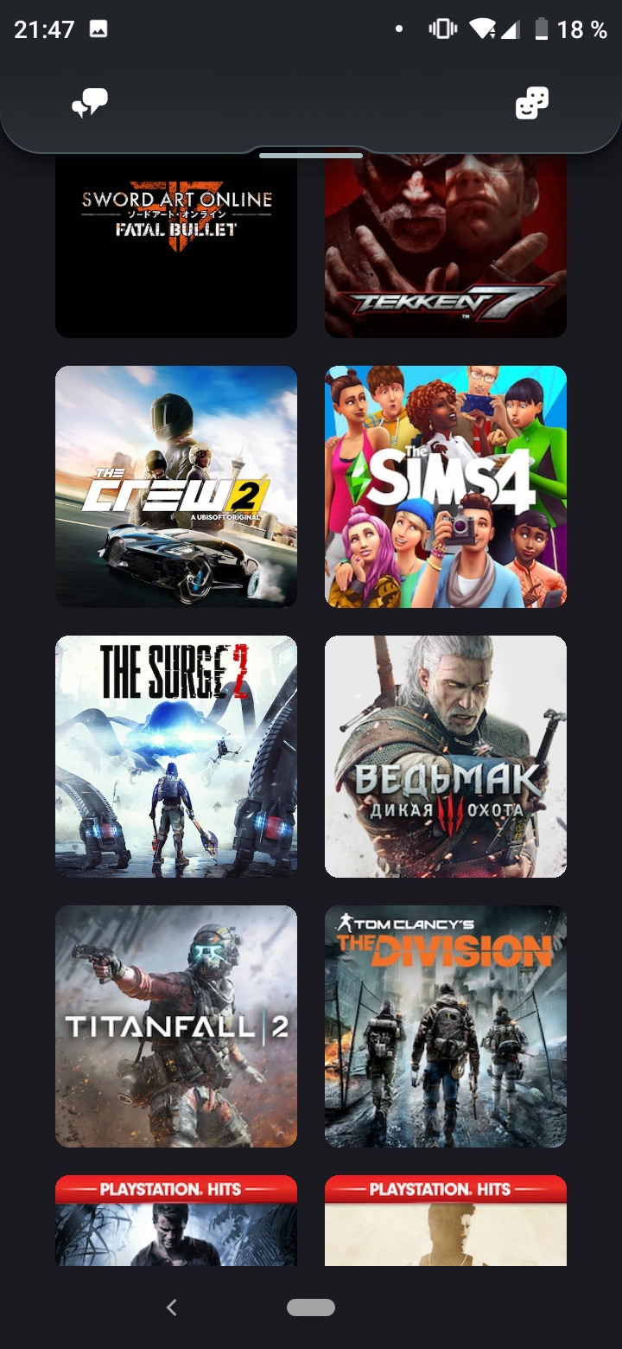Screen dimensions: 622x1349
Task: Open the chat bubbles icon in the top bar
Action: [90, 104]
